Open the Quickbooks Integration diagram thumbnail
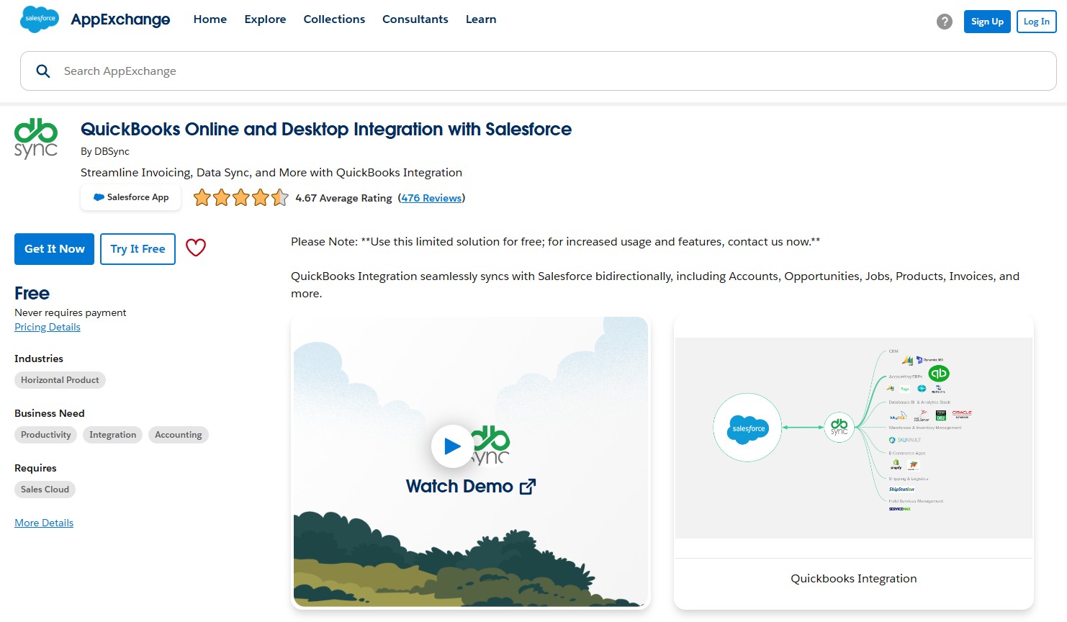Image resolution: width=1067 pixels, height=622 pixels. (854, 438)
